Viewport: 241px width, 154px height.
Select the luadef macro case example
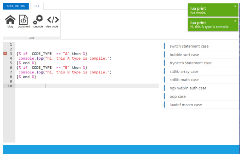click(186, 105)
